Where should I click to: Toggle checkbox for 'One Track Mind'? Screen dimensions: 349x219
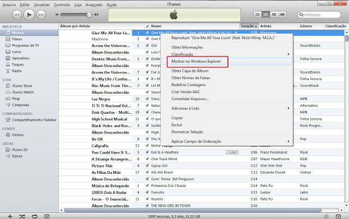[147, 159]
